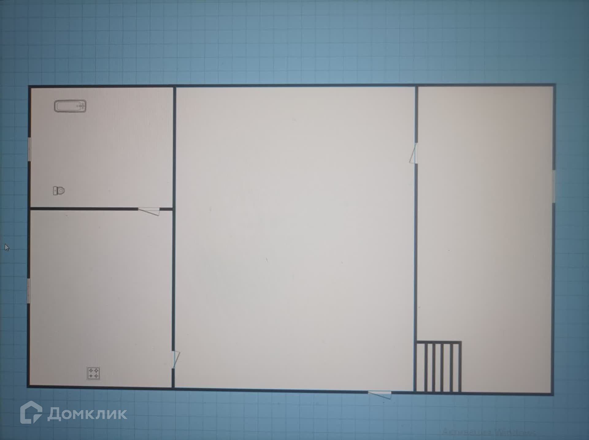Viewport: 589px width, 440px height.
Task: Select the window on the bathroom's left wall
Action: (30, 149)
